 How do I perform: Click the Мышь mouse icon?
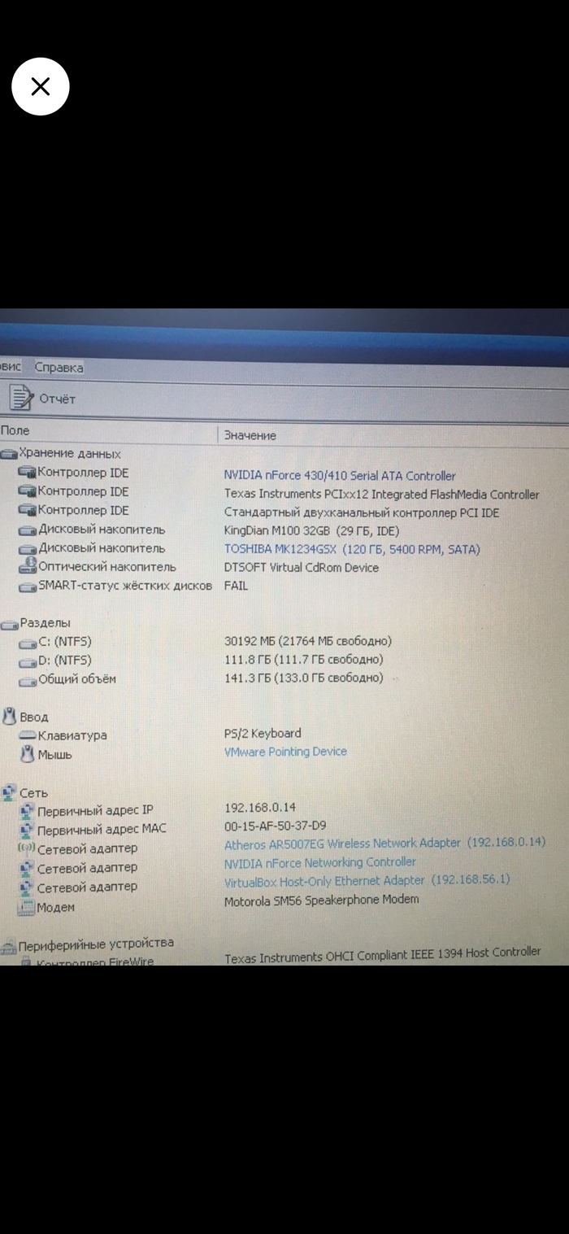(x=28, y=755)
